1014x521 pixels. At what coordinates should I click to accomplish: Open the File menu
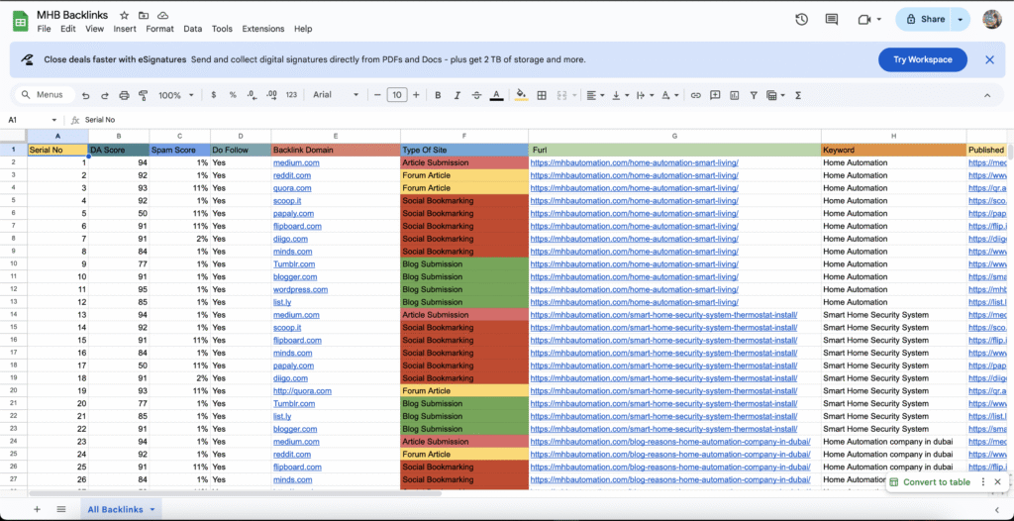[x=44, y=29]
